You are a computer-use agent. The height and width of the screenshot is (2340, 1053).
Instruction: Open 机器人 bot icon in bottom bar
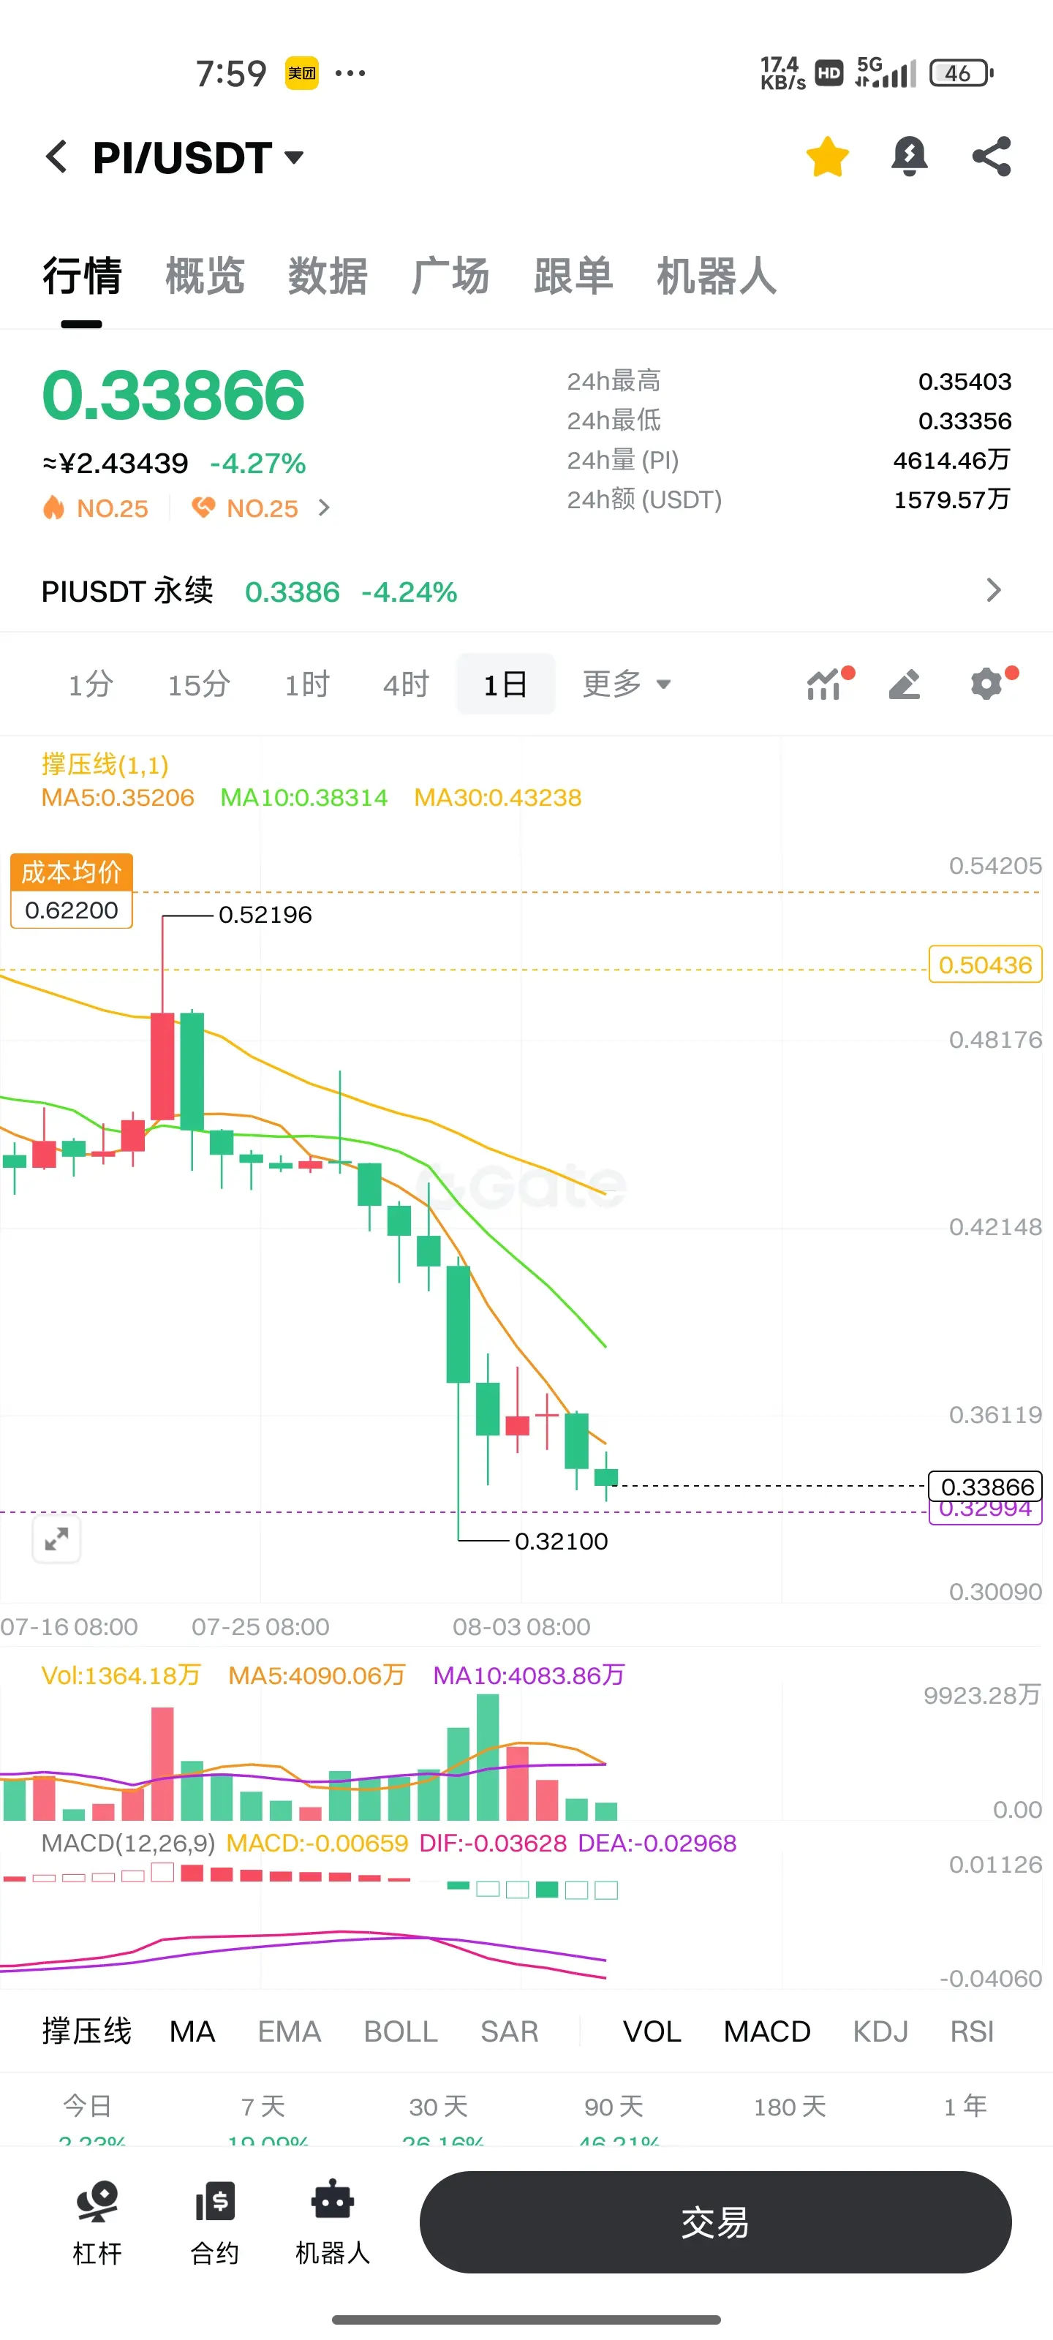[x=333, y=2222]
